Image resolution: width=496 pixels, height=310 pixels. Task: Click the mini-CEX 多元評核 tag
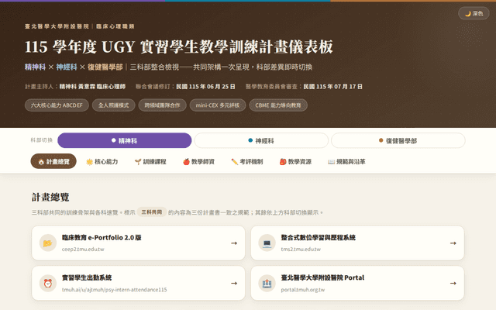(218, 105)
